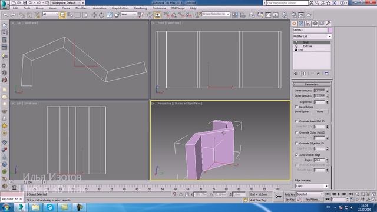Open the key mode Selected dropdown
This screenshot has height=212, width=377.
tap(310, 194)
